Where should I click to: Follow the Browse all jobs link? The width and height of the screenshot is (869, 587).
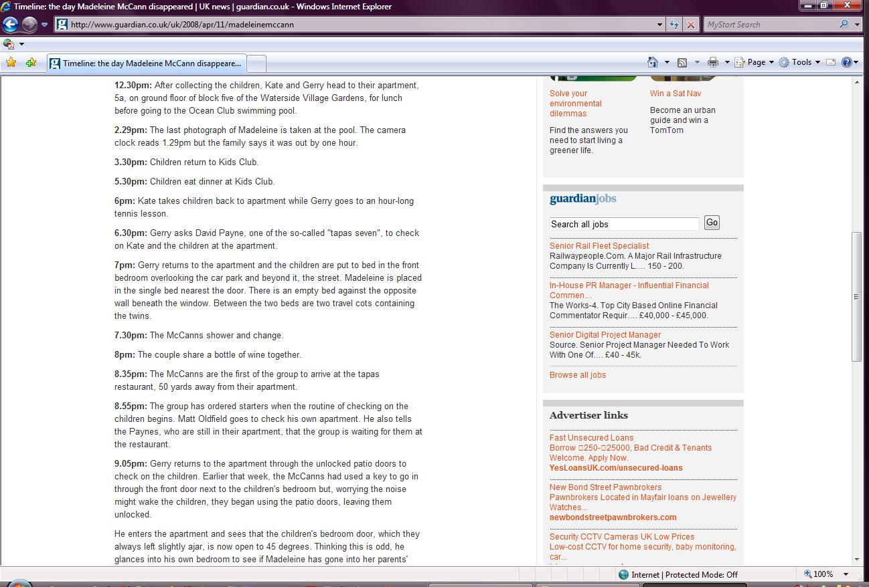click(578, 375)
